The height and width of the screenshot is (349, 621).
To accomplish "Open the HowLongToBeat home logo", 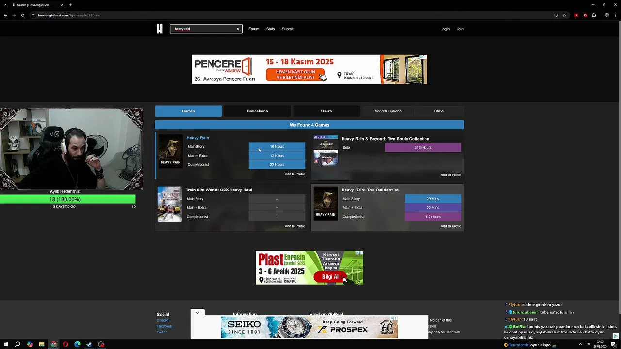I will tap(159, 29).
